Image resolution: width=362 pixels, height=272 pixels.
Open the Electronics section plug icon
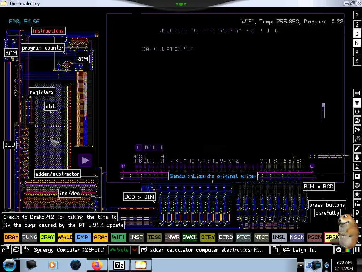pos(357,102)
